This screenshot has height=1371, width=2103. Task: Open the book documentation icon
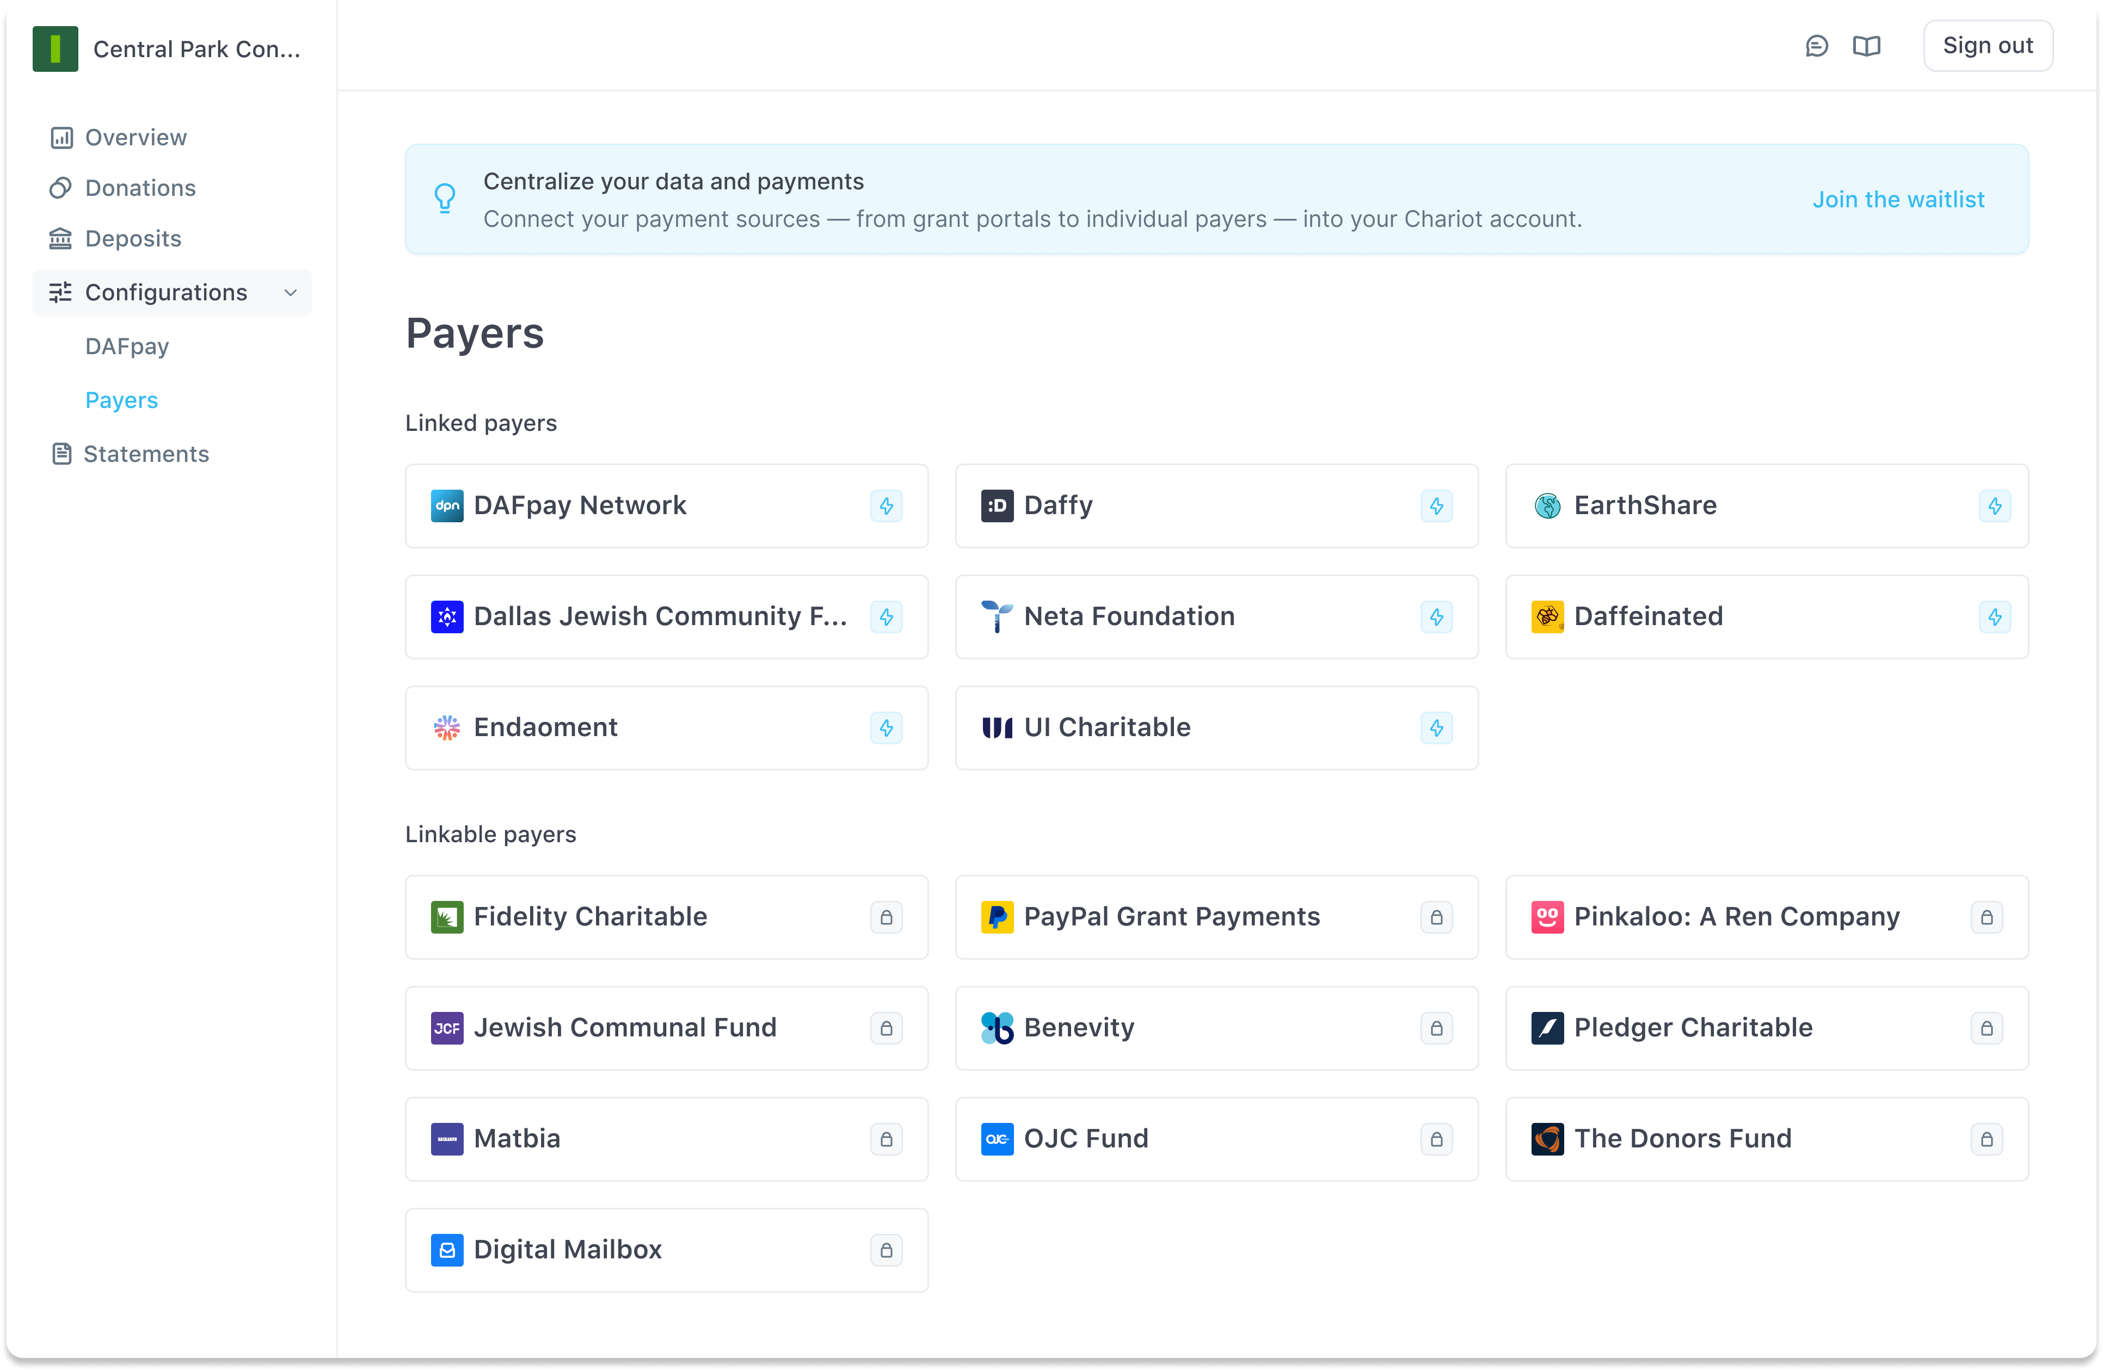coord(1866,46)
